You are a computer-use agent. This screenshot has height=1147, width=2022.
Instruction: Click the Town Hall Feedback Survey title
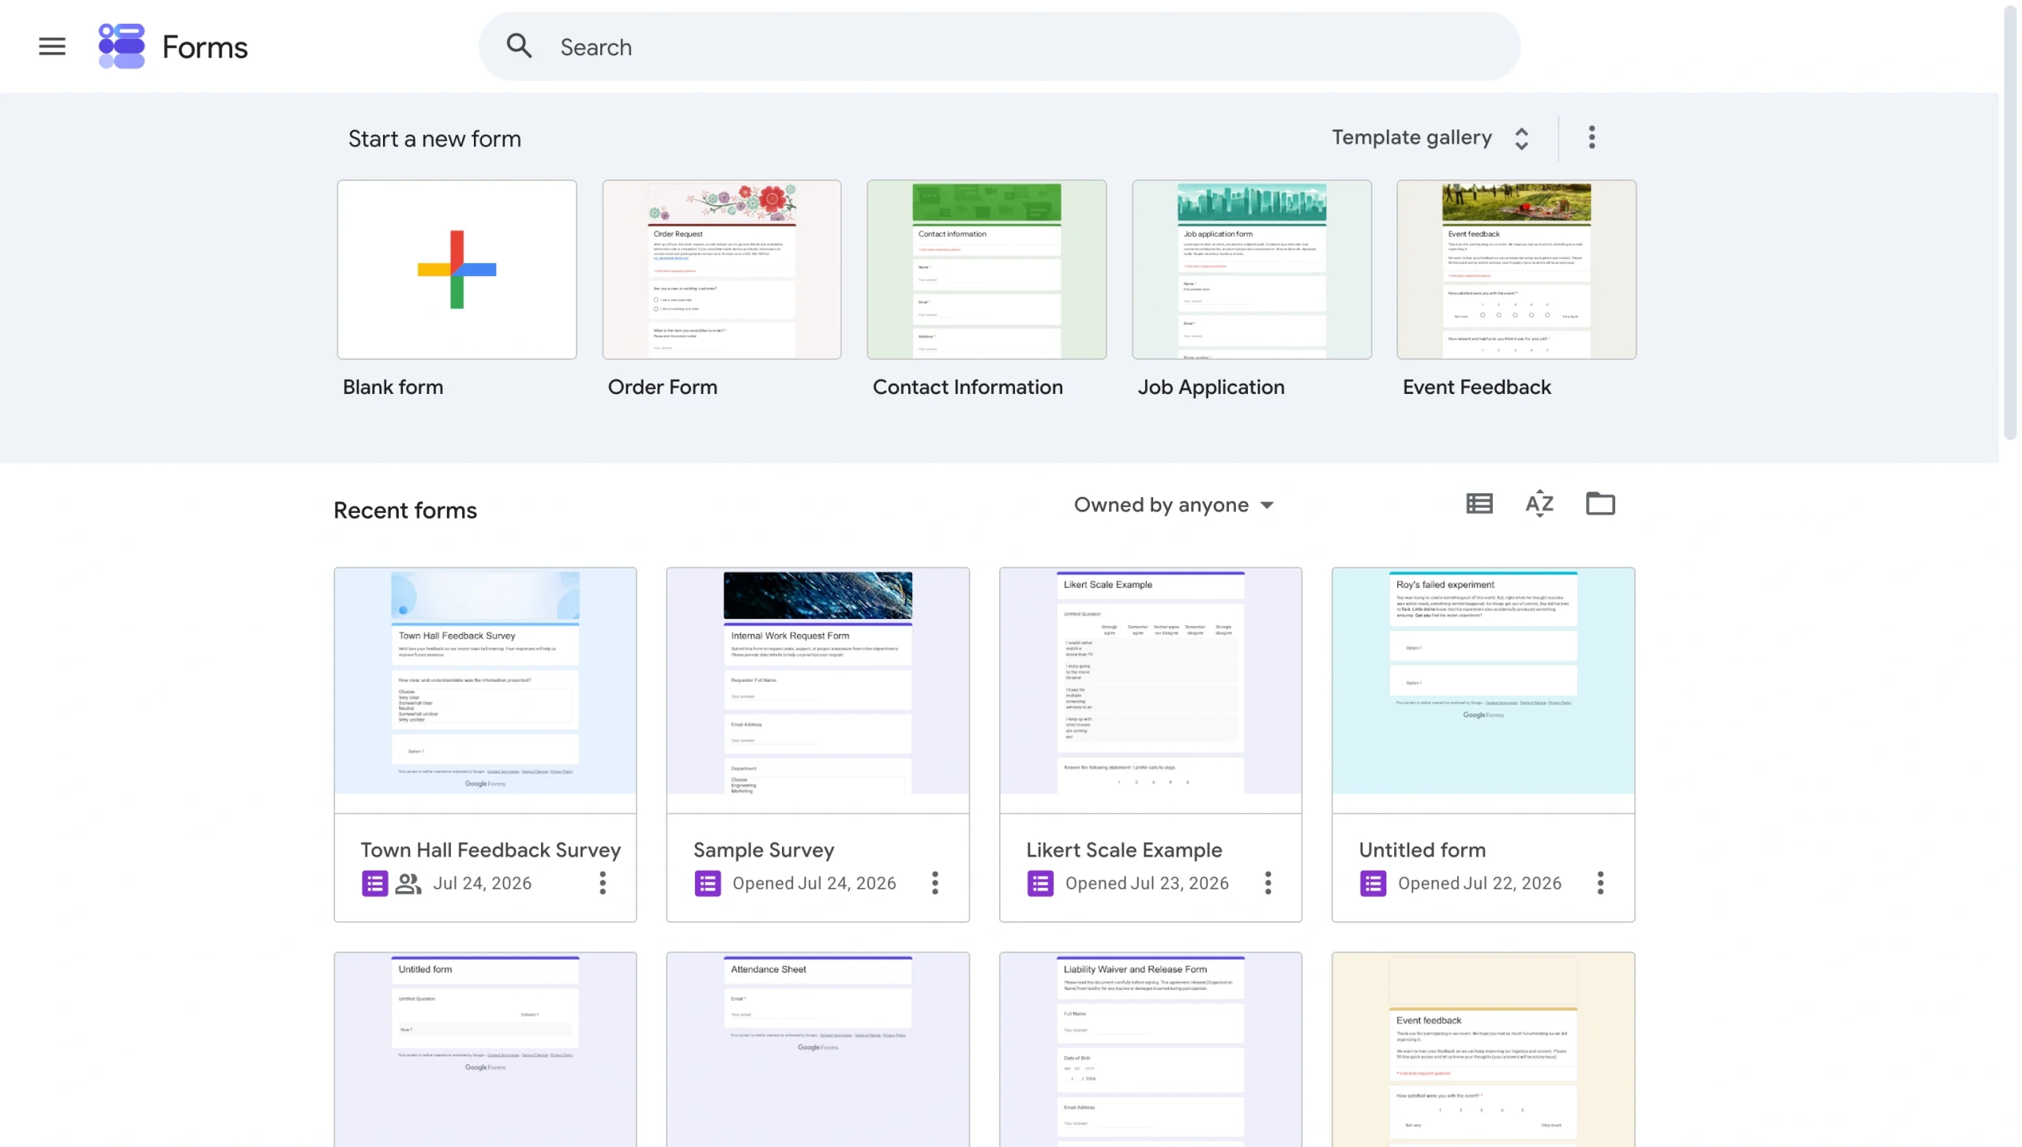click(x=490, y=850)
